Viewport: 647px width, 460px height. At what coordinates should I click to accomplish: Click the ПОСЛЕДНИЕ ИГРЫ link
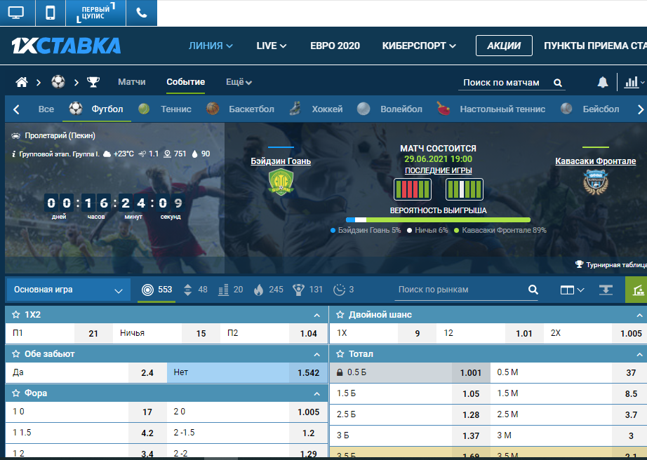[x=438, y=170]
